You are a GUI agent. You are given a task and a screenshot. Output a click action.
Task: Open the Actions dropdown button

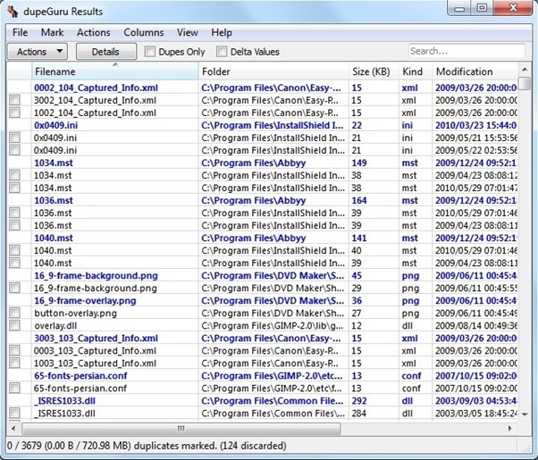(x=38, y=52)
